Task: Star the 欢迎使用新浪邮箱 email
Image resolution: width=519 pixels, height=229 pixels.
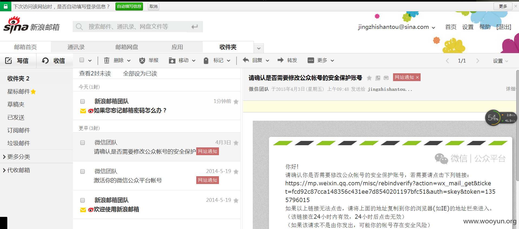Action: tap(236, 200)
